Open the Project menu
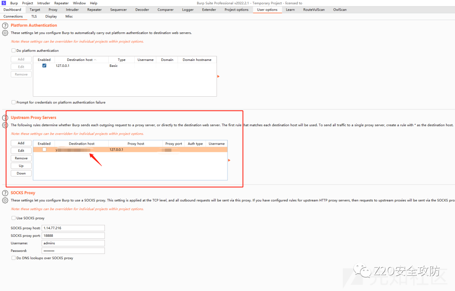This screenshot has height=291, width=455. click(27, 3)
